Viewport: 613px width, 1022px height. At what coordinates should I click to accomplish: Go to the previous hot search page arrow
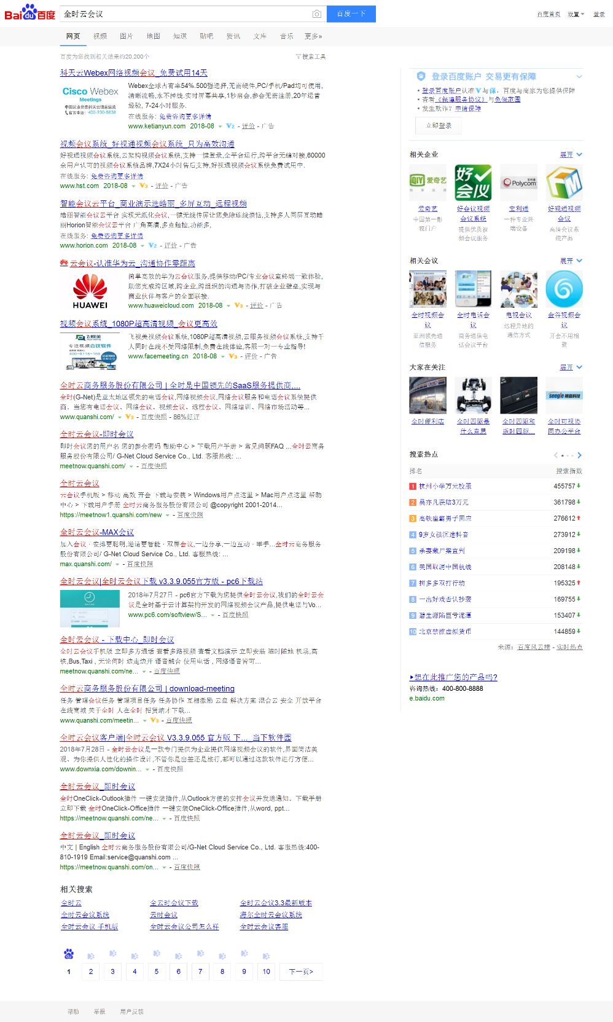point(556,455)
